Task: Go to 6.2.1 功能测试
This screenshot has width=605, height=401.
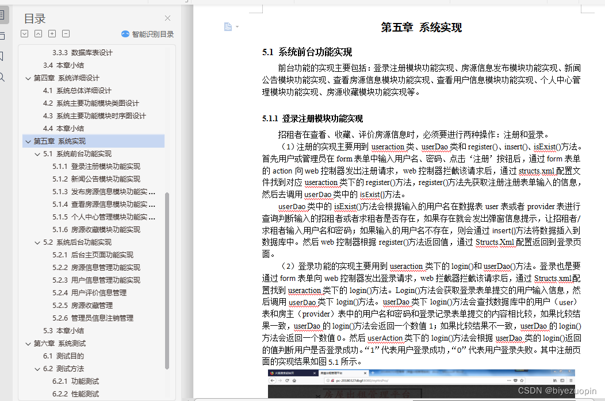Action: click(x=76, y=381)
